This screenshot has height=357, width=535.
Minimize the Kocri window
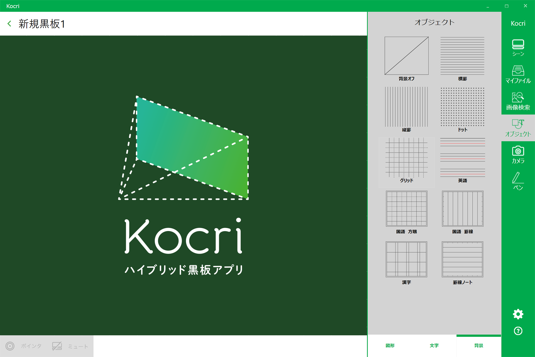pyautogui.click(x=488, y=6)
